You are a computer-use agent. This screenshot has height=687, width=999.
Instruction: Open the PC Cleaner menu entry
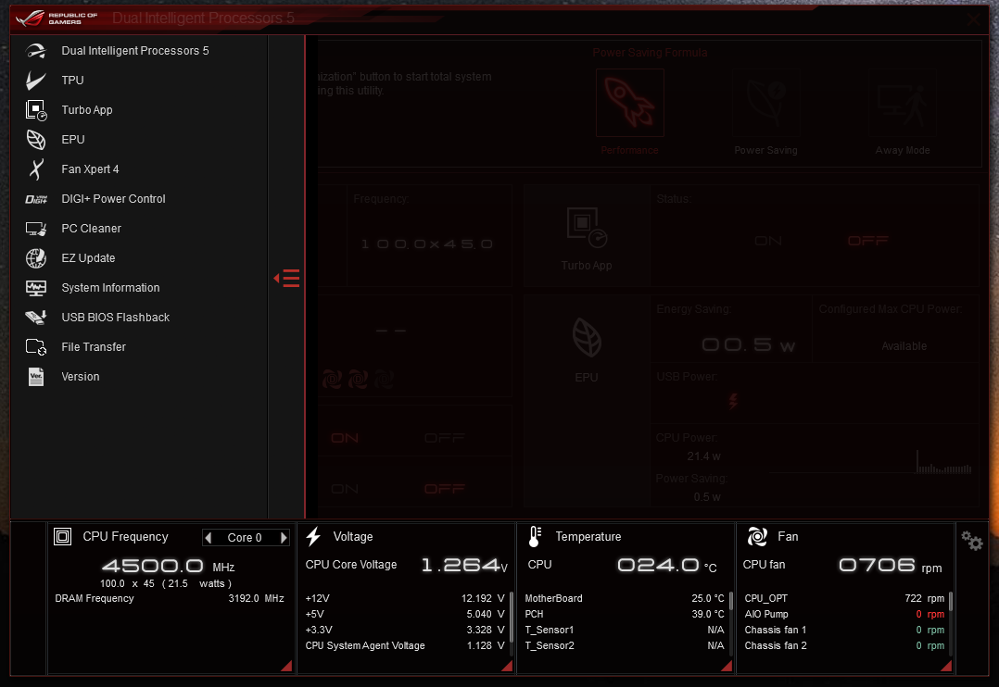(x=91, y=229)
